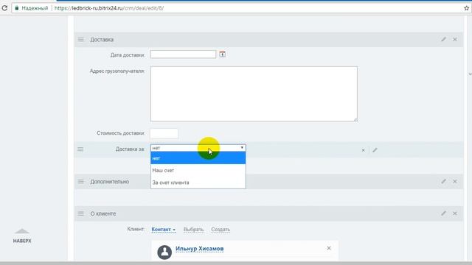Edit the Доставка за field with pencil

pyautogui.click(x=375, y=149)
